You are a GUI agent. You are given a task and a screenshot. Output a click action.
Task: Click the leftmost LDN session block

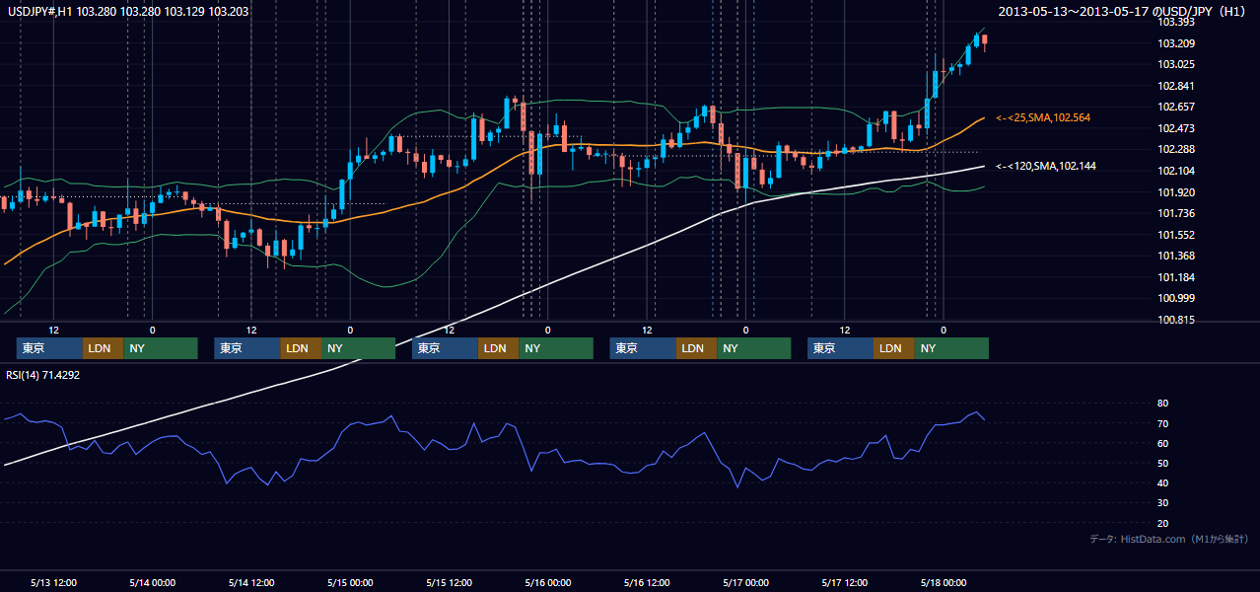coord(103,348)
